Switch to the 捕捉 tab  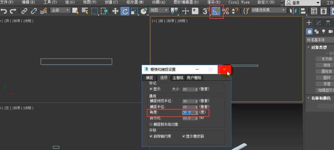[x=149, y=78]
